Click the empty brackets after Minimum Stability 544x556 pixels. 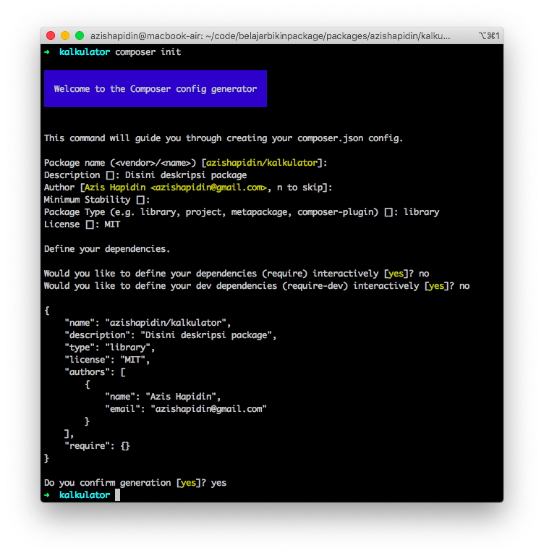[143, 200]
